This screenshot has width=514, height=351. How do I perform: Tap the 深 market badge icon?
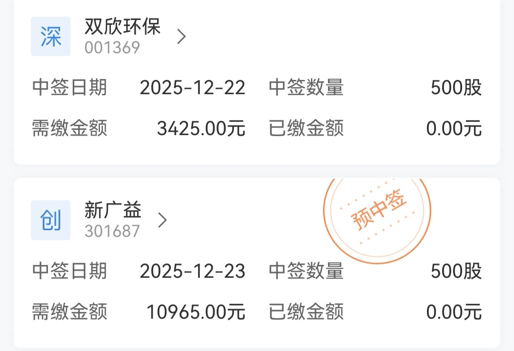click(50, 37)
